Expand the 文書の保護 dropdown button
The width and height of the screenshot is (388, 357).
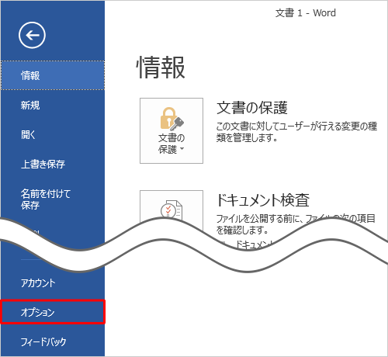click(171, 130)
